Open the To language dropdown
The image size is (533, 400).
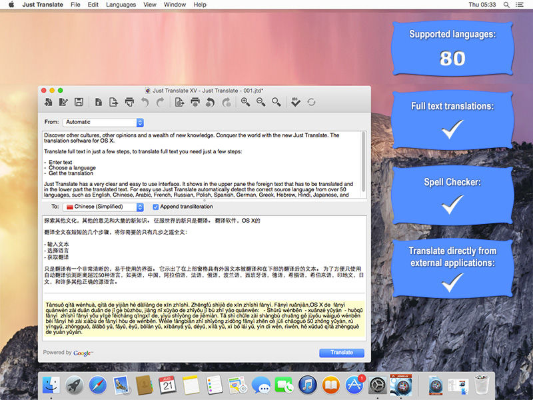point(103,207)
